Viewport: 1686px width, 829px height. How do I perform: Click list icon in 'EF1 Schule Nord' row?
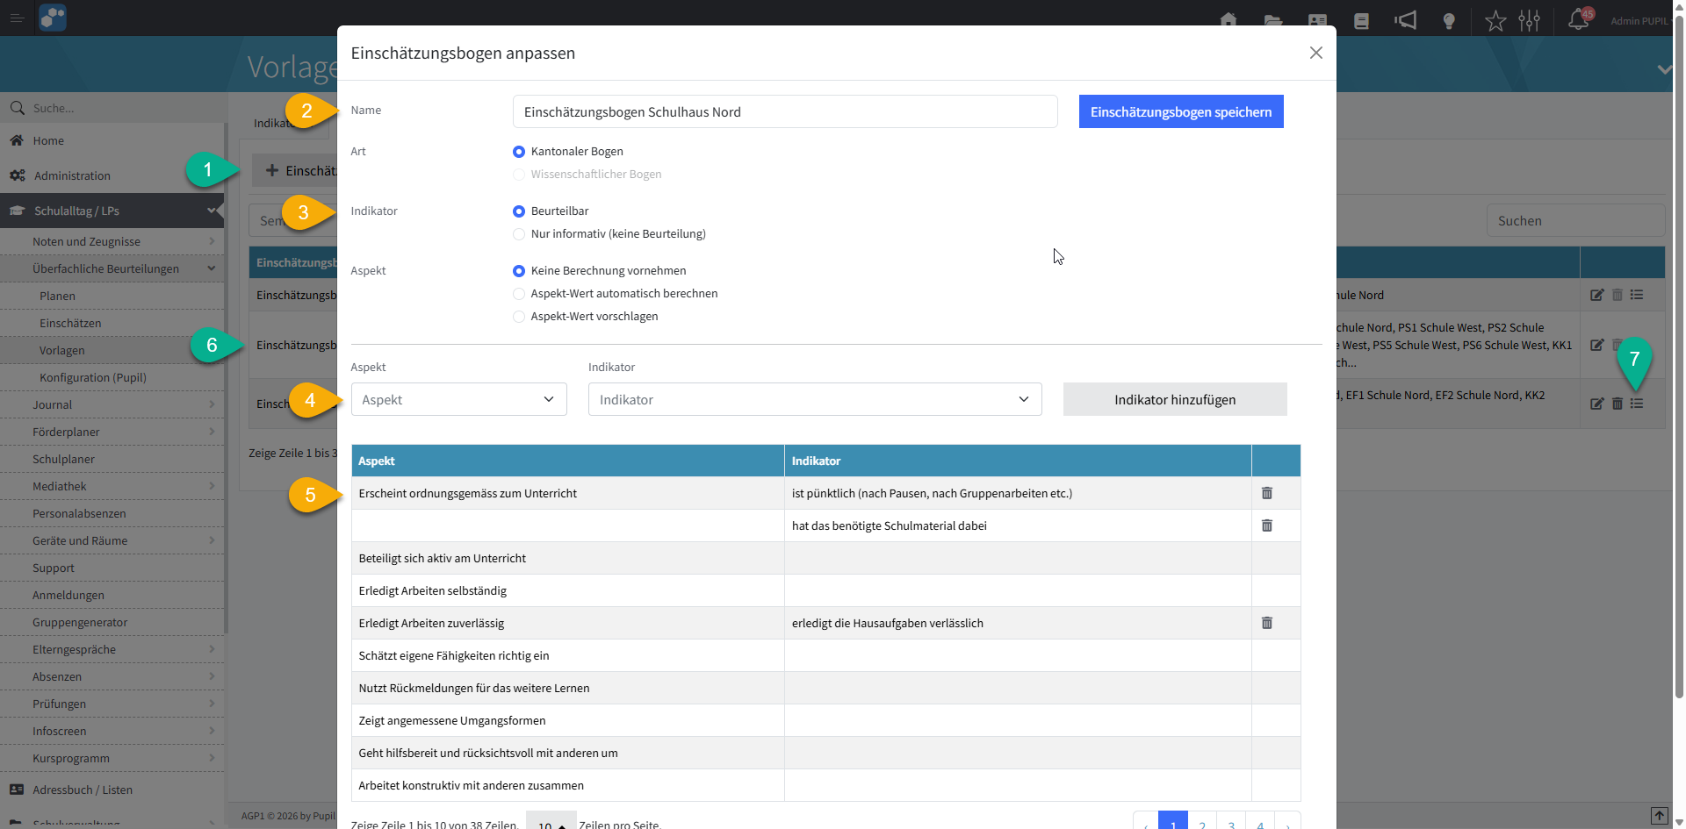point(1637,404)
